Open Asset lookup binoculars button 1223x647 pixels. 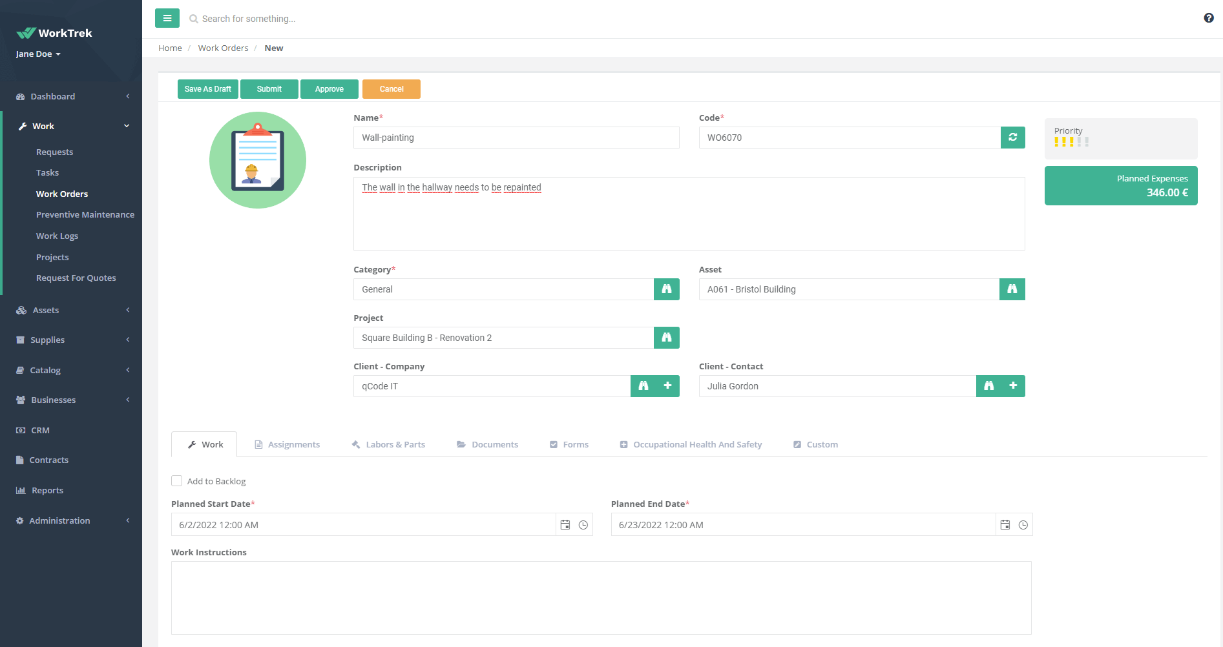click(1012, 289)
